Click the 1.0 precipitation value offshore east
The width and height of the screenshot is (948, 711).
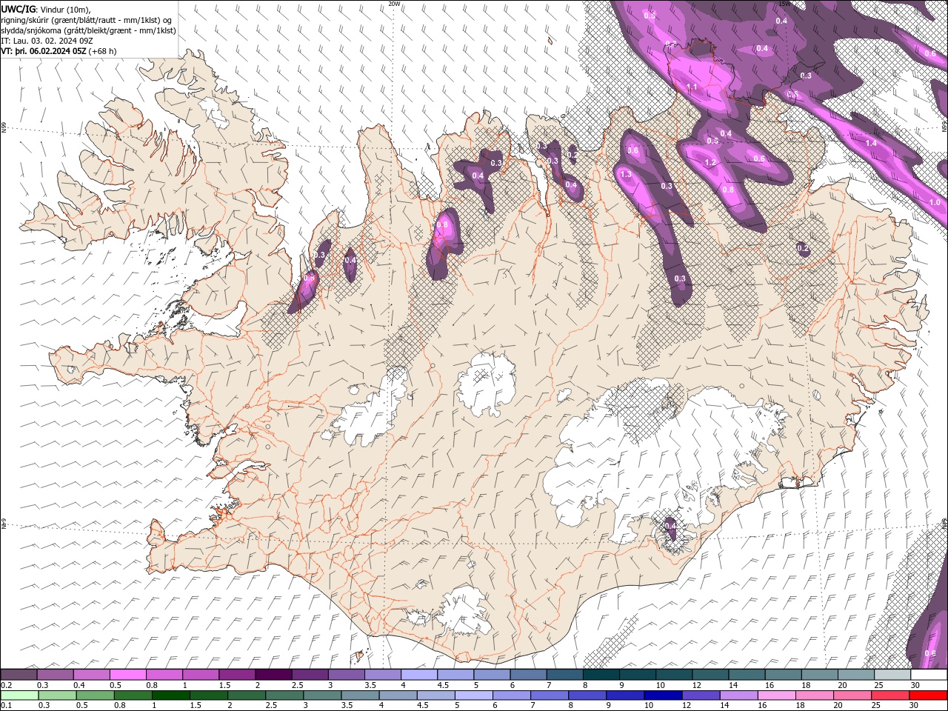tap(935, 202)
